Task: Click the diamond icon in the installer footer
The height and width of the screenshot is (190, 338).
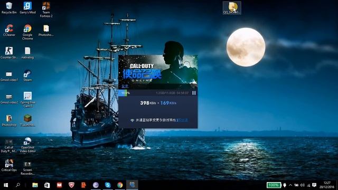Action: (x=133, y=120)
